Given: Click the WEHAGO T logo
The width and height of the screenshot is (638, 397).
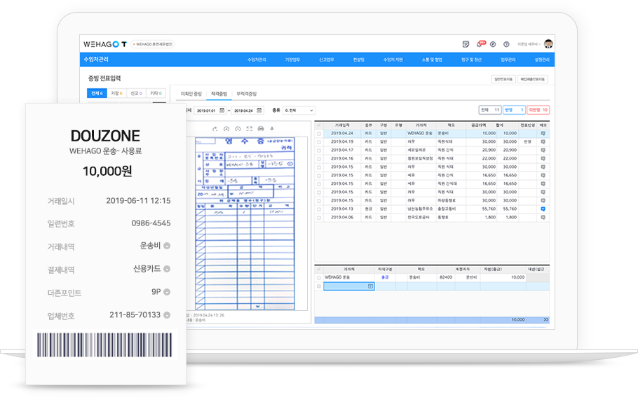Looking at the screenshot, I should [x=105, y=44].
